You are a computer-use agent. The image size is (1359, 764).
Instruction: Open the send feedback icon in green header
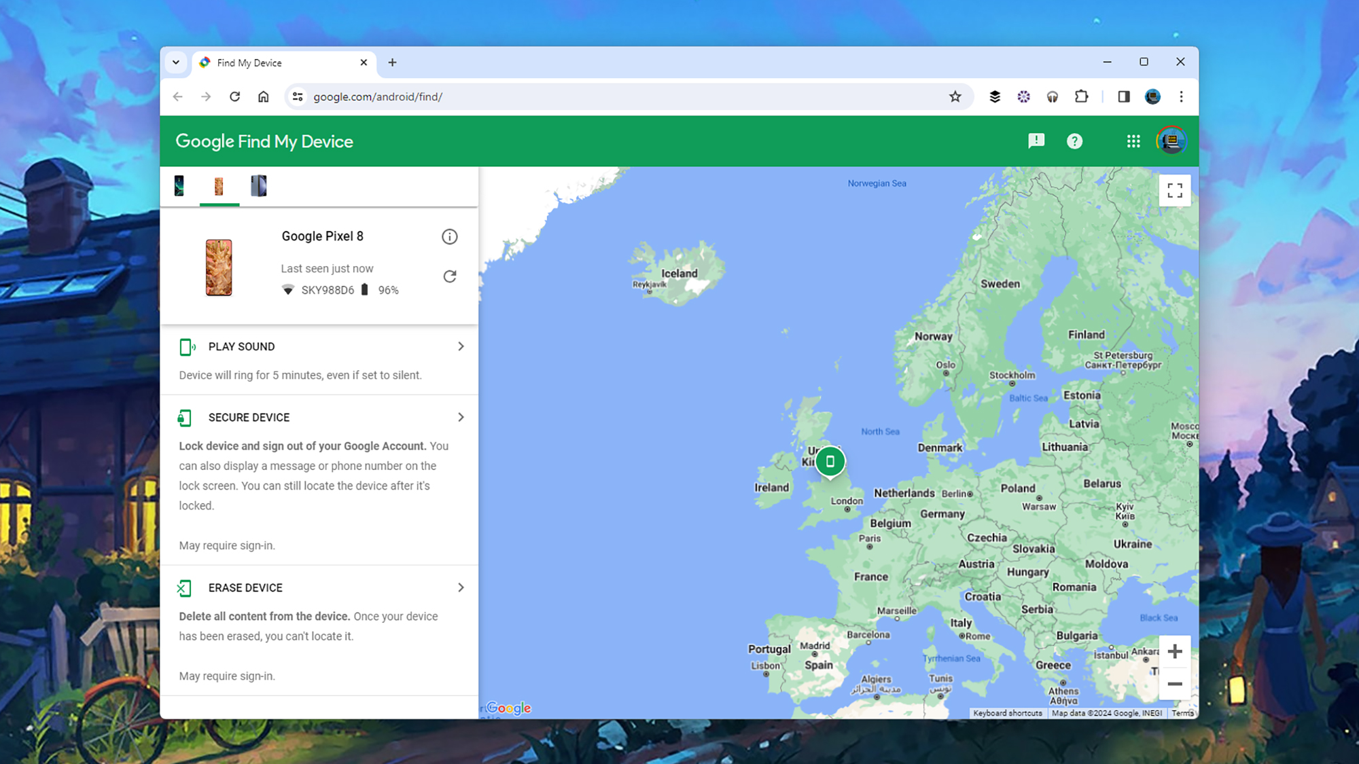click(x=1036, y=141)
